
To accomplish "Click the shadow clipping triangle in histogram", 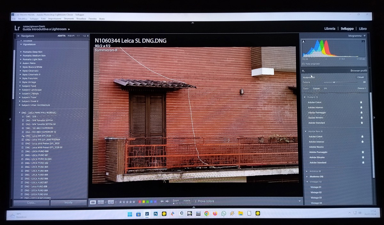I will click(304, 41).
